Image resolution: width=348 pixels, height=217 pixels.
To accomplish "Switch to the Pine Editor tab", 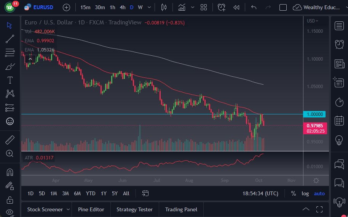I will (x=91, y=209).
